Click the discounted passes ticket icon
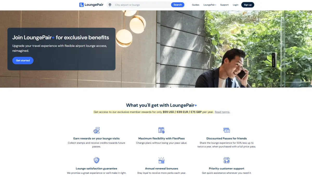The width and height of the screenshot is (312, 187). [x=226, y=130]
